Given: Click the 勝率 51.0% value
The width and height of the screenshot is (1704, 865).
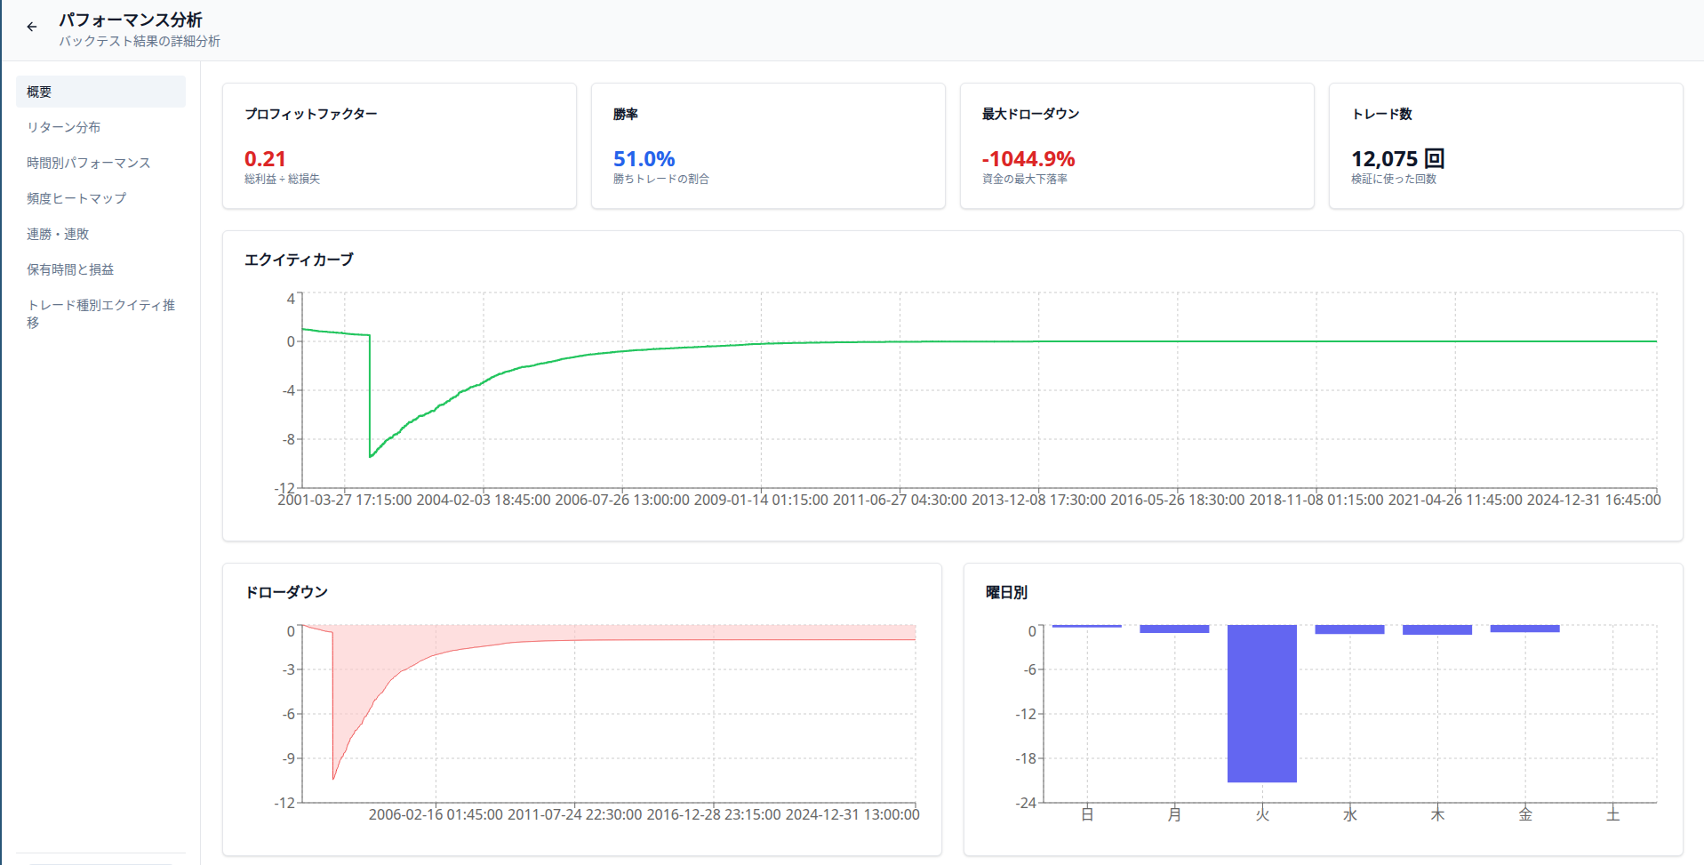Looking at the screenshot, I should pyautogui.click(x=644, y=159).
